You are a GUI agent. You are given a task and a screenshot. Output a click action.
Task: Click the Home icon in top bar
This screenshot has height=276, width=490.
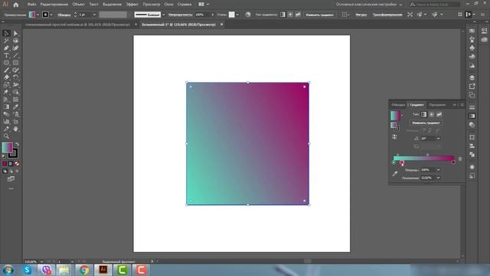pos(15,5)
